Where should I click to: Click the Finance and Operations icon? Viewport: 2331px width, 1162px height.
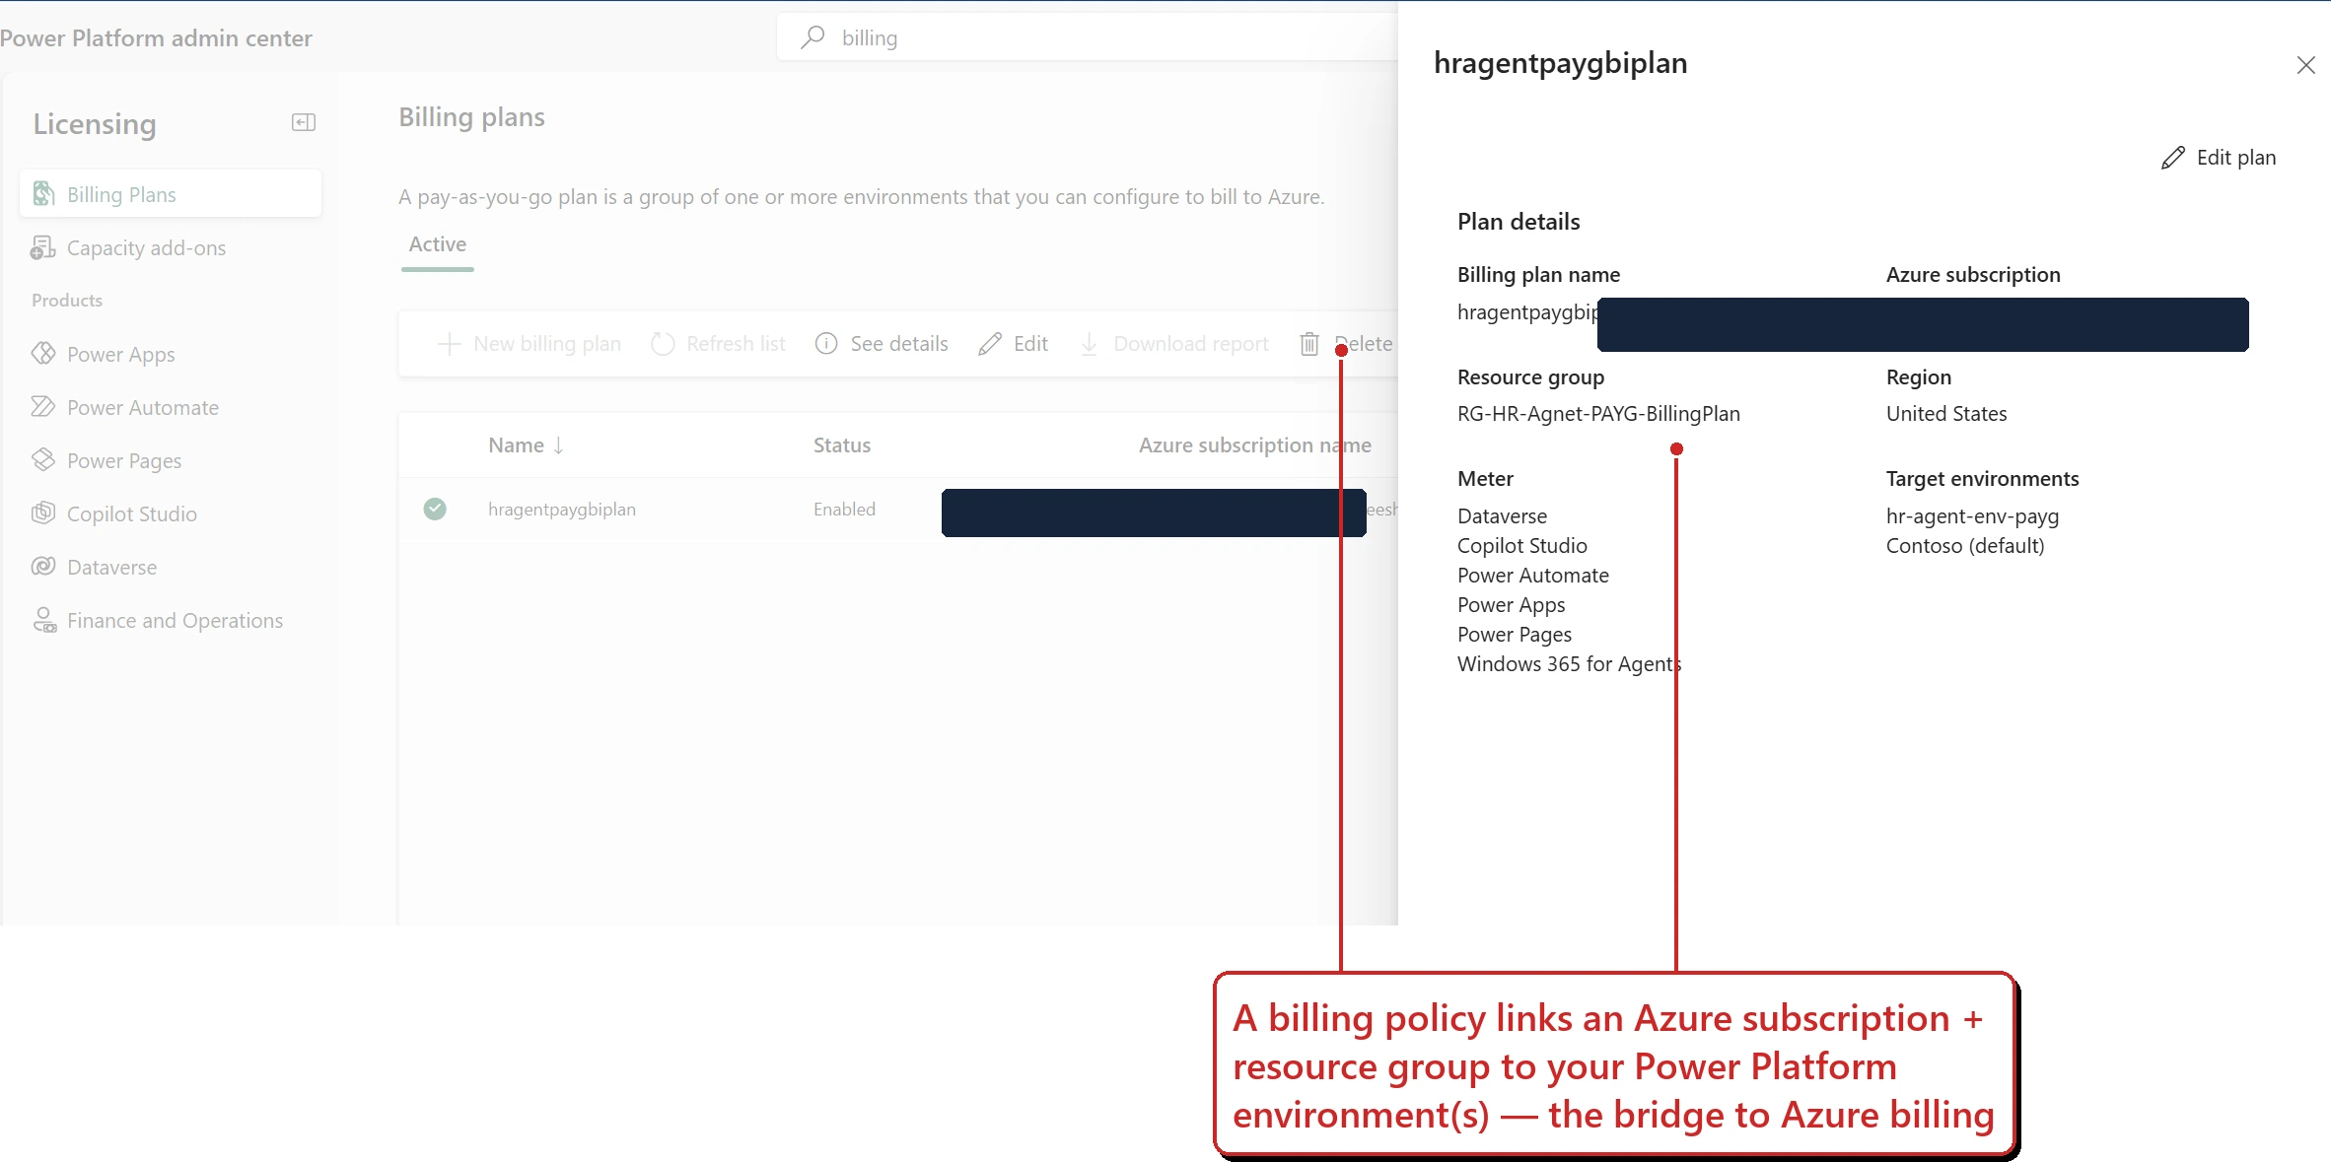44,620
